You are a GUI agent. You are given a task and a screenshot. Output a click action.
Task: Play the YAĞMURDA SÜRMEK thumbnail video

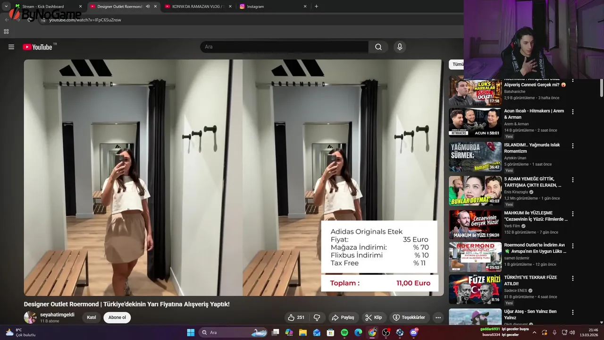[475, 157]
